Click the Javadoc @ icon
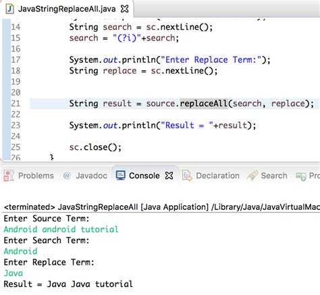Image resolution: width=320 pixels, height=295 pixels. [x=67, y=176]
